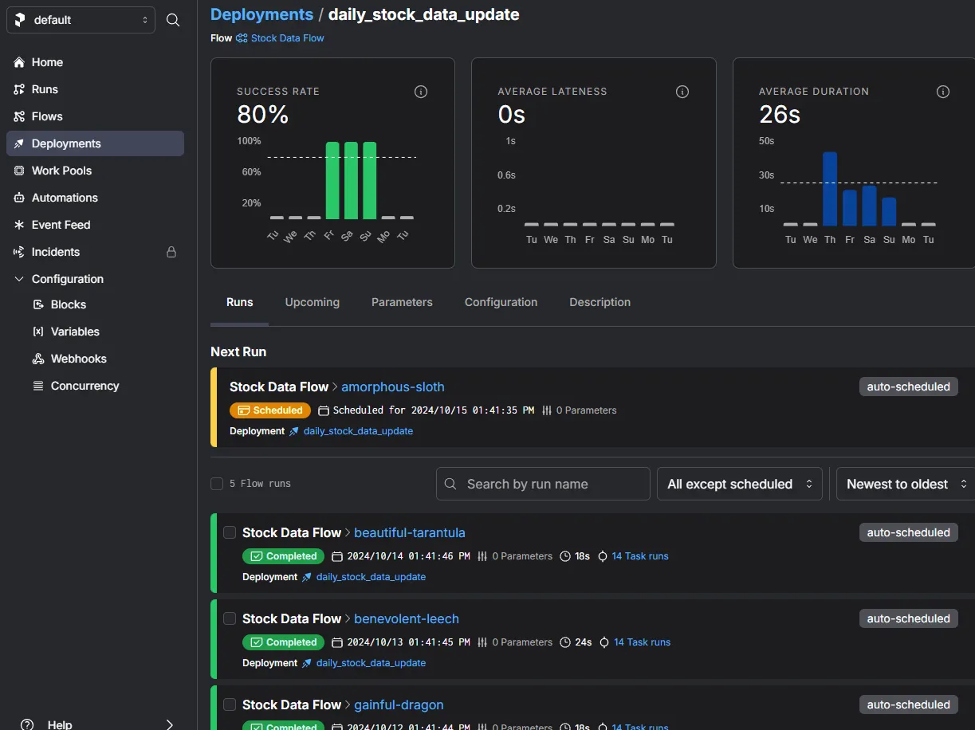Open the default workspace dropdown
Image resolution: width=975 pixels, height=730 pixels.
[81, 20]
